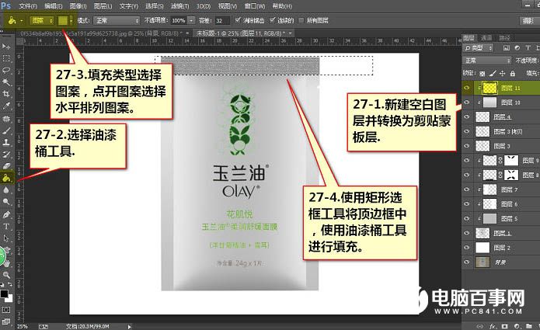Click the lock position icon
540x330 pixels.
[503, 73]
